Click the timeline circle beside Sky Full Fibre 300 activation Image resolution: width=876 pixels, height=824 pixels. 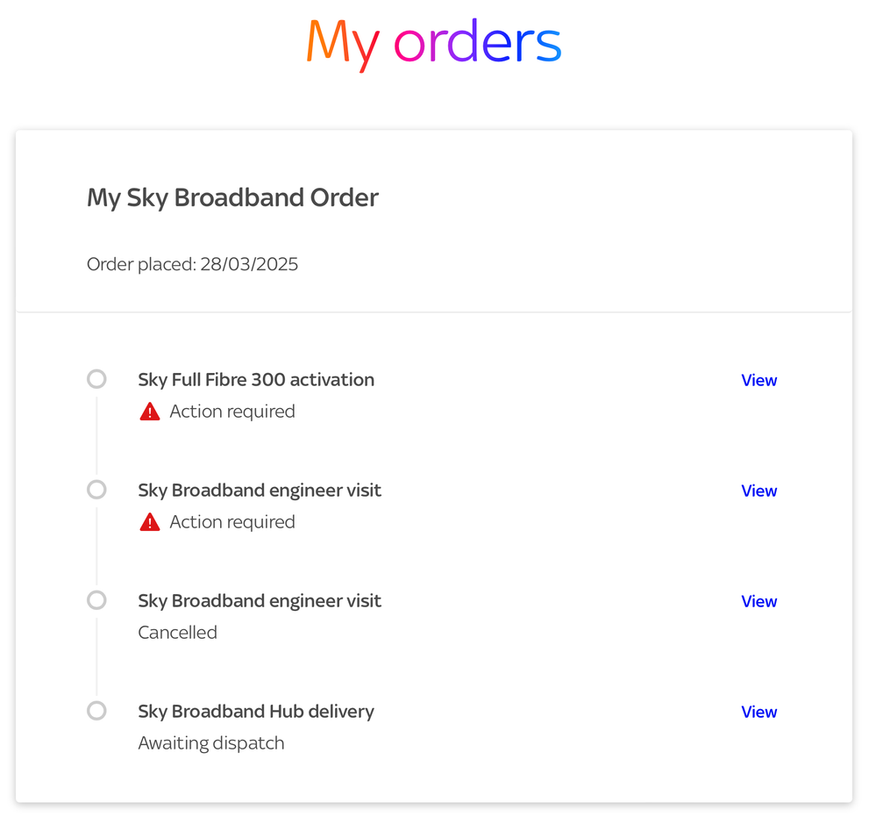pos(96,379)
